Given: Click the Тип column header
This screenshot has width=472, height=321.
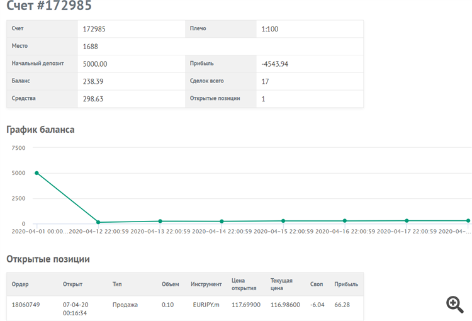Looking at the screenshot, I should [117, 284].
